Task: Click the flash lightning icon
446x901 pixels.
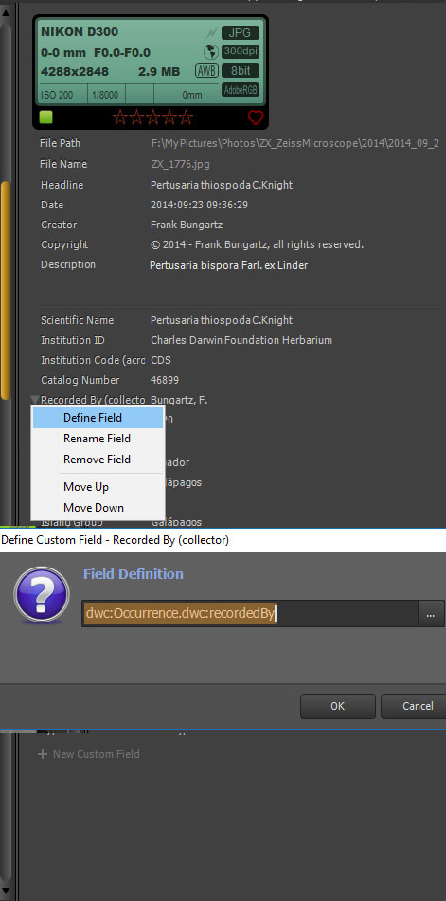Action: point(211,33)
